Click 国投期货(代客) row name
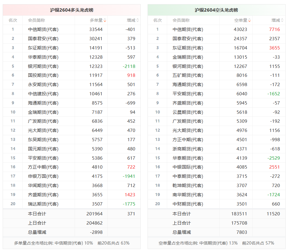Viewport: 288px width, 252px height. (43, 75)
